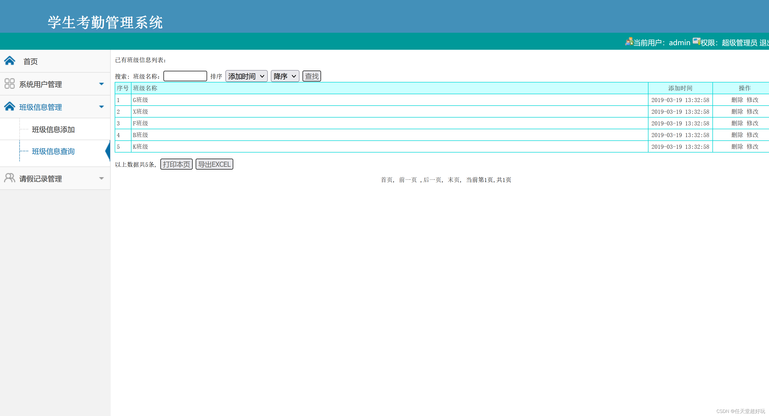Expand the 请假记录管理 arrow
This screenshot has width=769, height=416.
point(102,178)
